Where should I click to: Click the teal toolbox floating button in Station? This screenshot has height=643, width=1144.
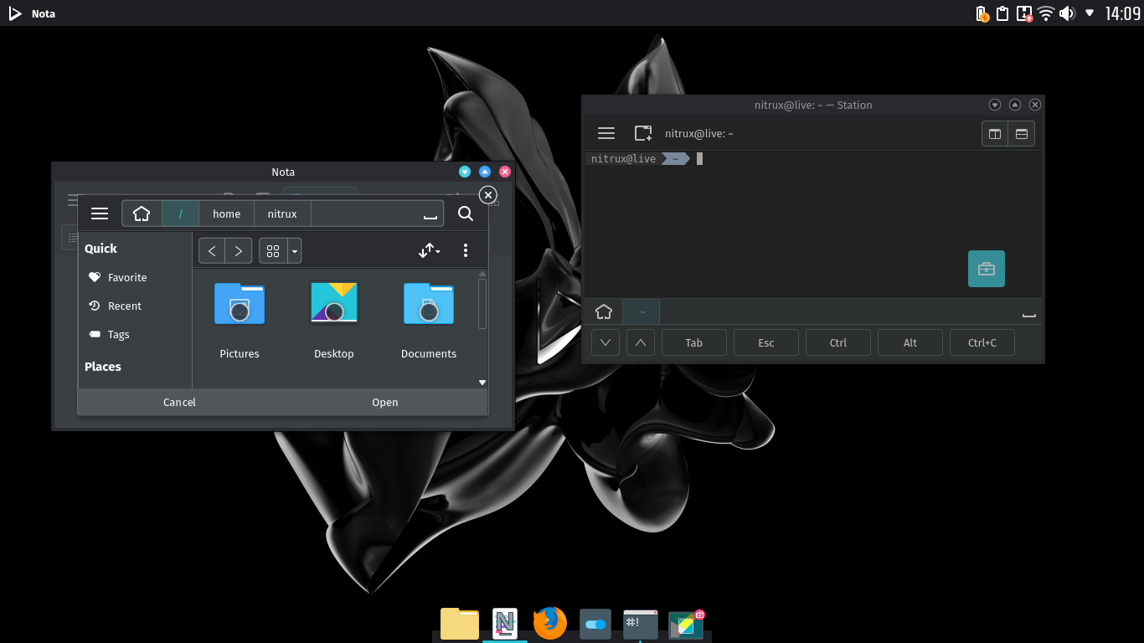pos(987,269)
